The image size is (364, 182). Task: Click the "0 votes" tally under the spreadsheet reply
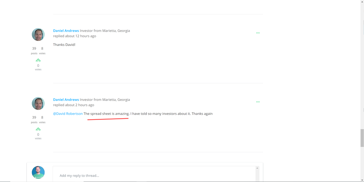[x=38, y=136]
